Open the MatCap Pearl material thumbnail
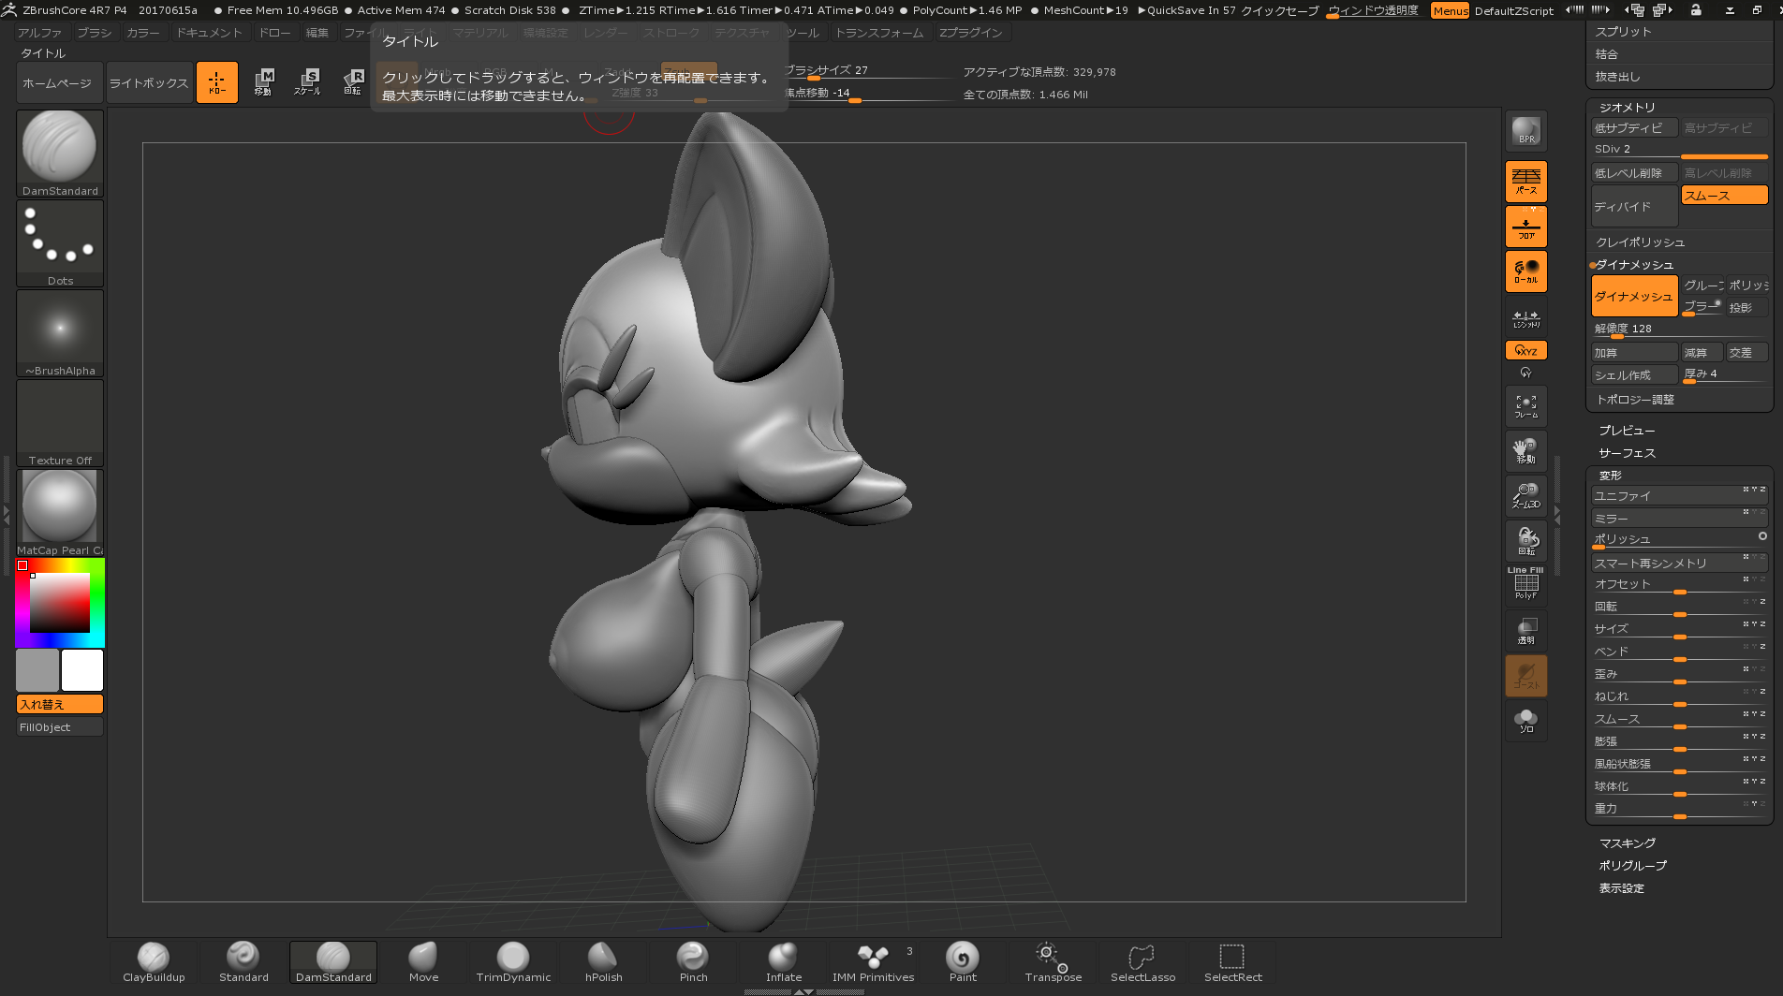1783x996 pixels. coord(60,506)
